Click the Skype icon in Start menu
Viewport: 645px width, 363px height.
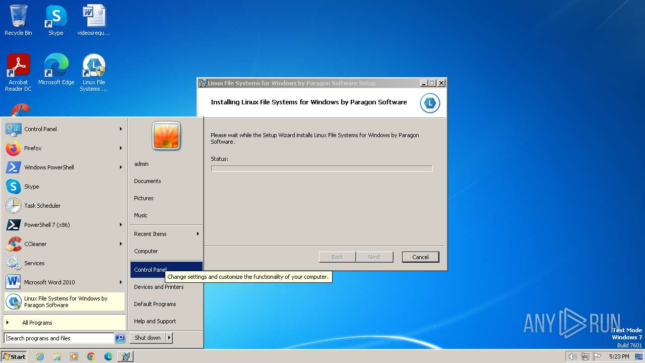pos(14,187)
